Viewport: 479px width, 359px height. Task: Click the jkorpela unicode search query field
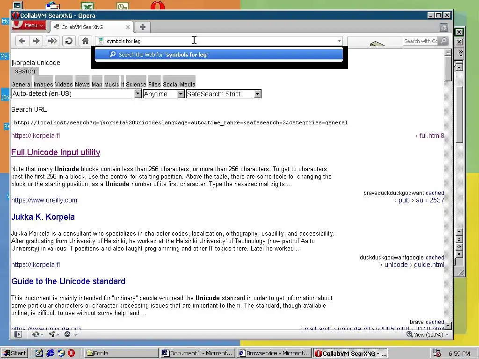pyautogui.click(x=36, y=63)
